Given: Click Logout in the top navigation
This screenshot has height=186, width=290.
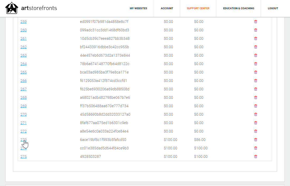Looking at the screenshot, I should pyautogui.click(x=273, y=8).
